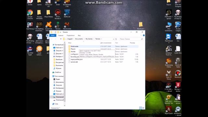Switch to details view using status bar icon
208x117 pixels.
[x=140, y=108]
